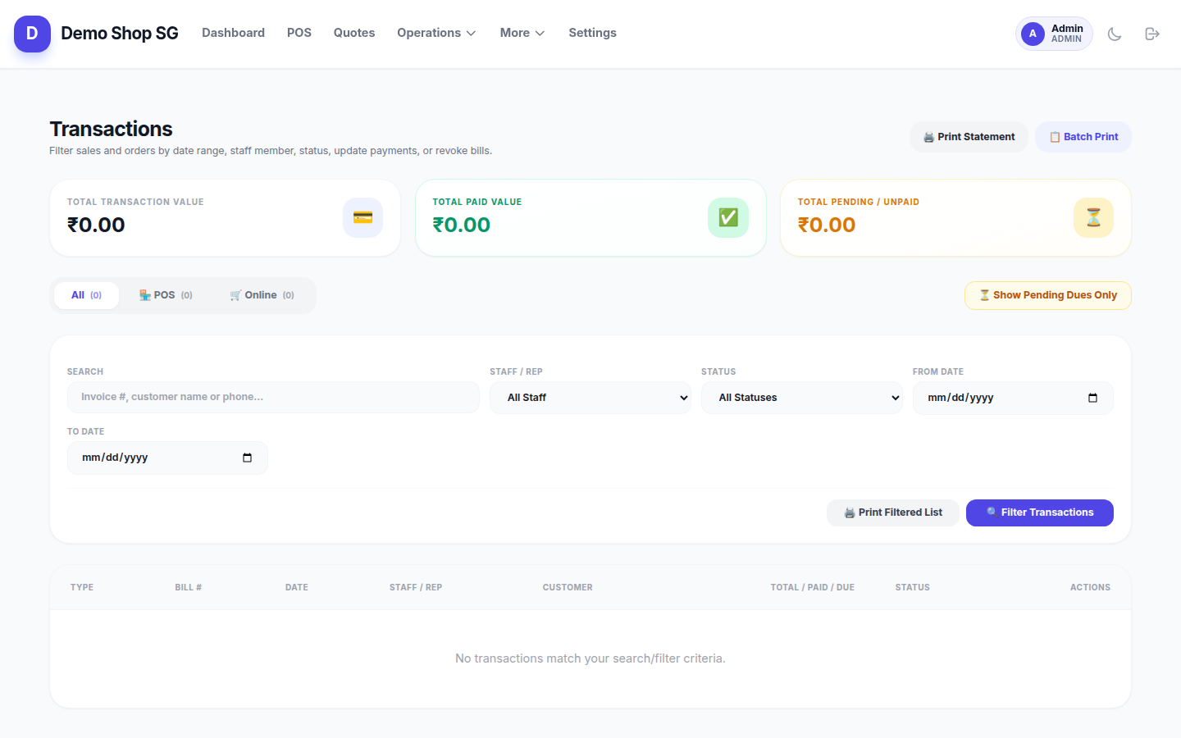Click the Admin avatar circle

tap(1033, 34)
